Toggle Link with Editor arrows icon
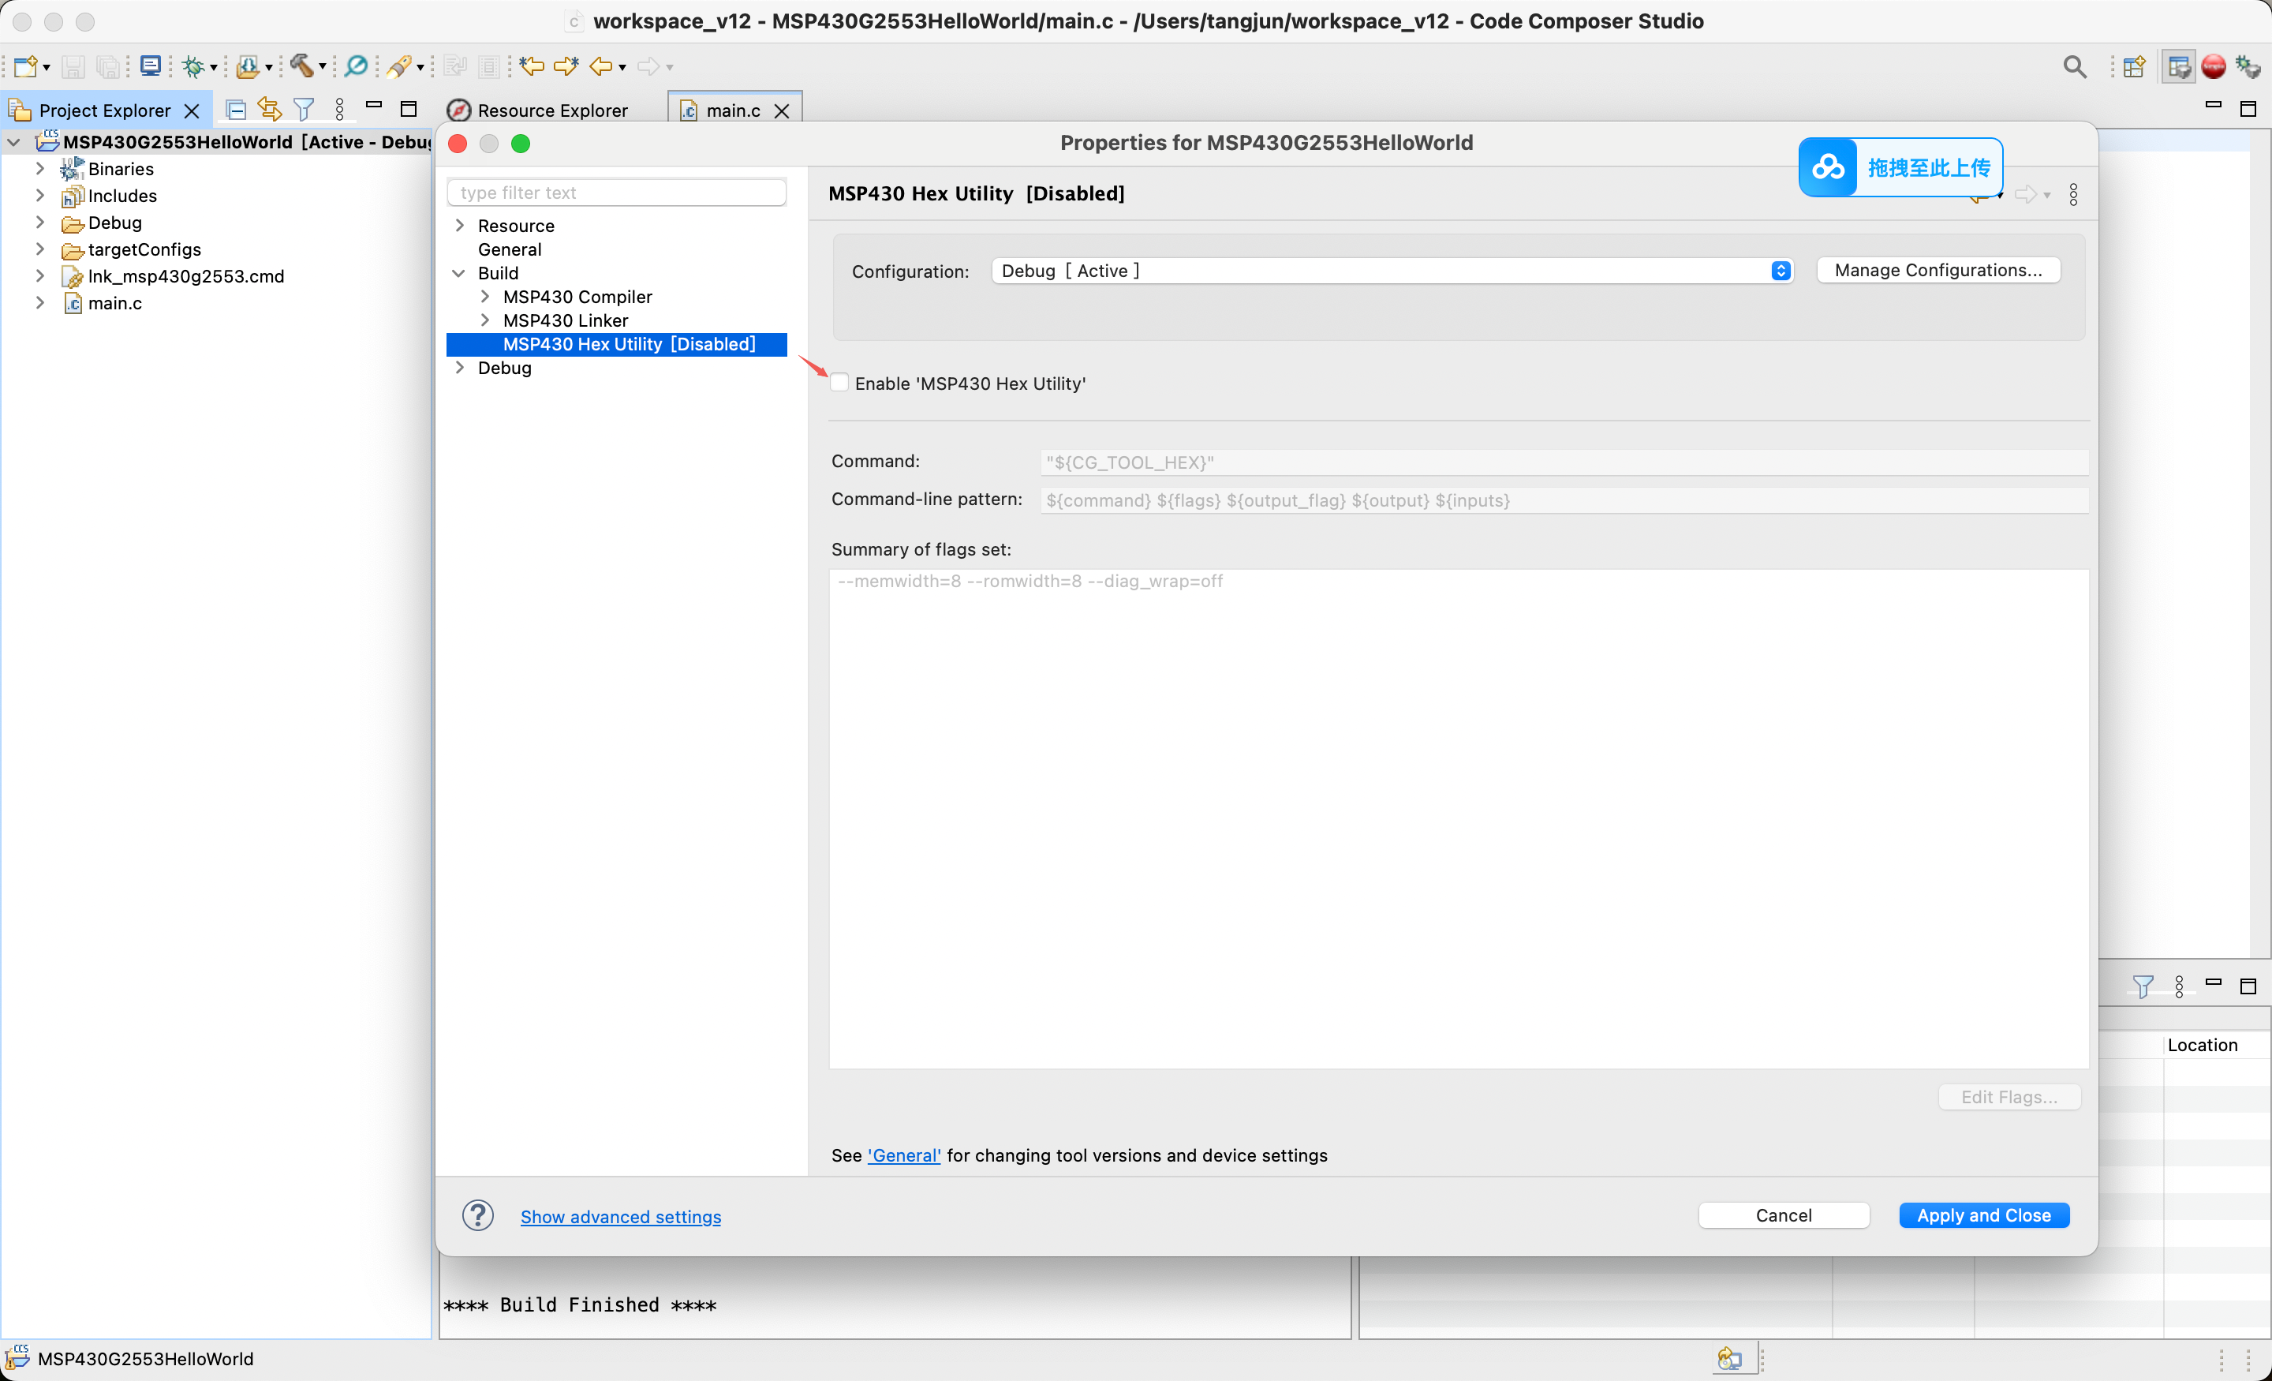 pos(269,109)
